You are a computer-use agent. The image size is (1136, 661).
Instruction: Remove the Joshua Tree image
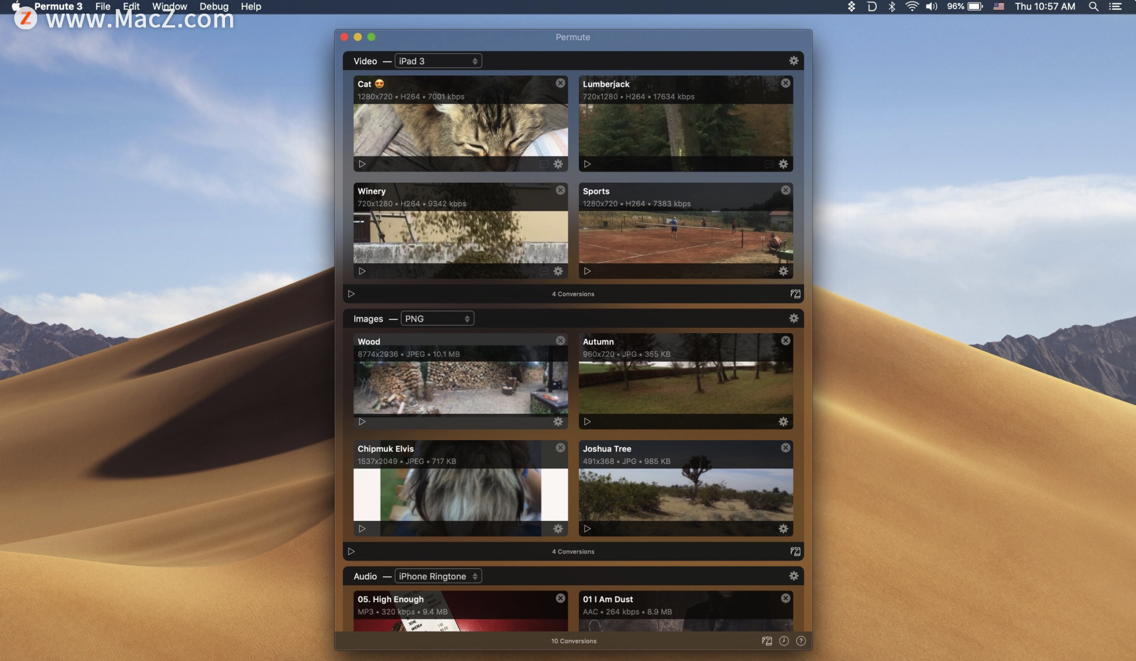point(785,448)
